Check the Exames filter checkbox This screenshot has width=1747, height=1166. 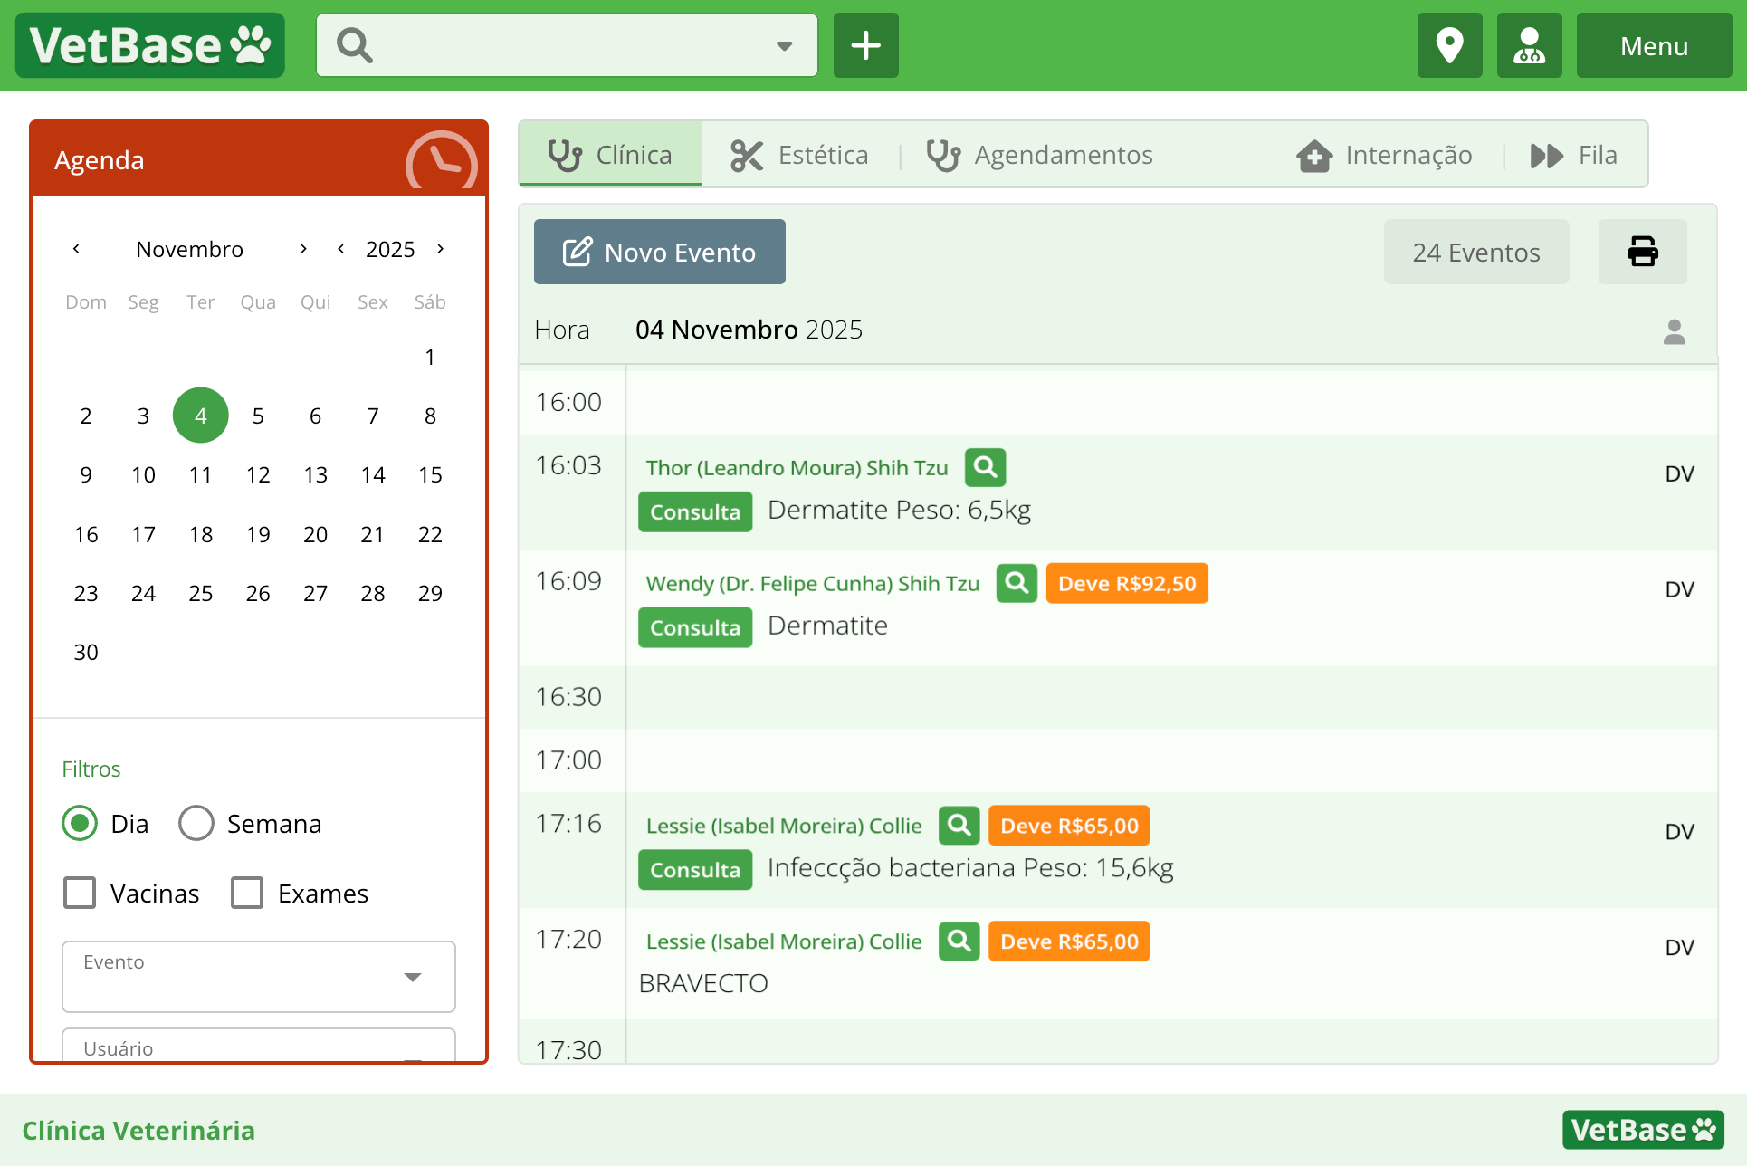[247, 893]
